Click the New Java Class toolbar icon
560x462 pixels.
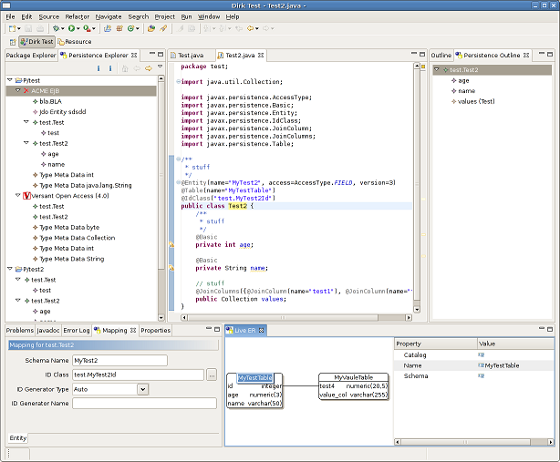(x=131, y=28)
